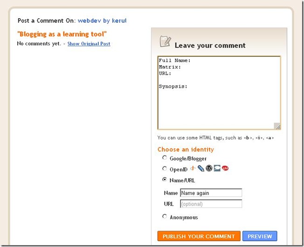Click the optional URL input field
304x247 pixels.
click(x=211, y=204)
